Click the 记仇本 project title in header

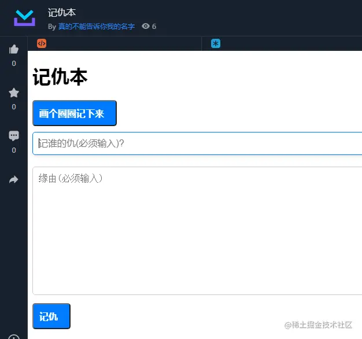62,13
